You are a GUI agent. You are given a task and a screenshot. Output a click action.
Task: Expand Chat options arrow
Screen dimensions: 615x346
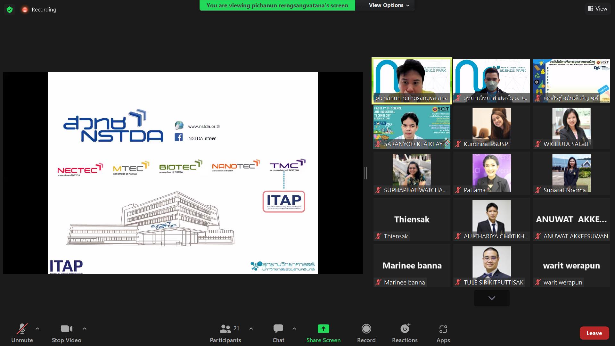tap(294, 329)
